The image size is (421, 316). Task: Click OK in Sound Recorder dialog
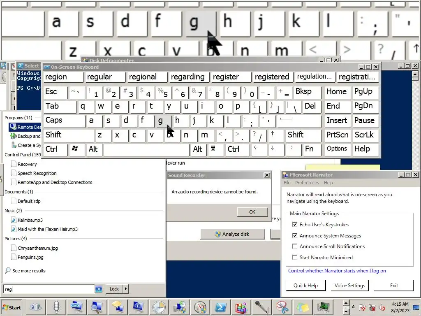pyautogui.click(x=252, y=212)
